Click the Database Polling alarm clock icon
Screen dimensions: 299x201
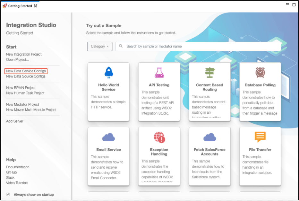click(x=260, y=73)
